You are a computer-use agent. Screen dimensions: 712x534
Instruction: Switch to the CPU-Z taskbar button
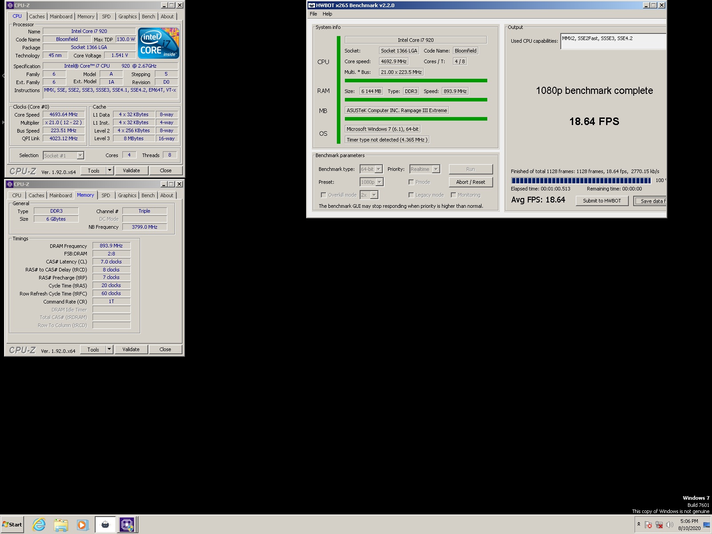click(127, 525)
